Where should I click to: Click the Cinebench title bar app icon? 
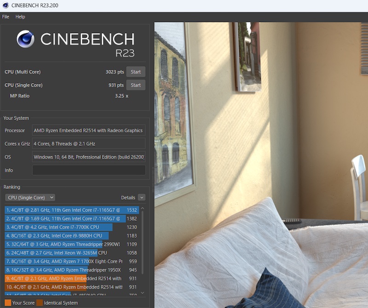[x=6, y=5]
